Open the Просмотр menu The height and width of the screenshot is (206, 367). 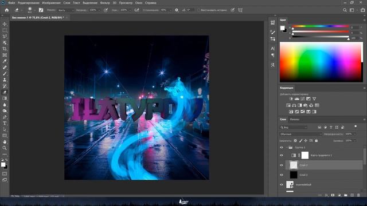(x=126, y=3)
